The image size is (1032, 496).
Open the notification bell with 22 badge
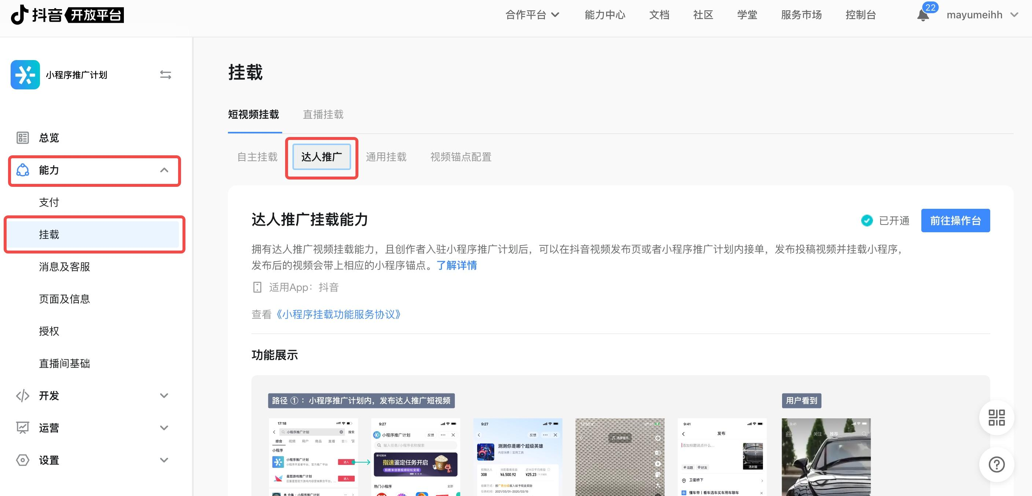pos(923,15)
